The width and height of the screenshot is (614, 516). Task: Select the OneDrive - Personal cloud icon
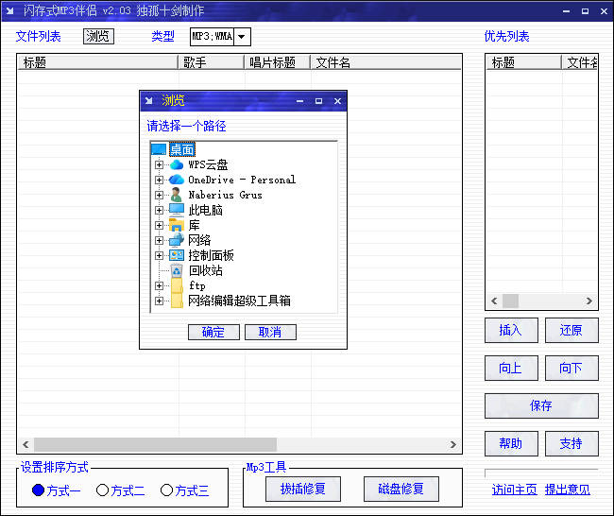(176, 180)
